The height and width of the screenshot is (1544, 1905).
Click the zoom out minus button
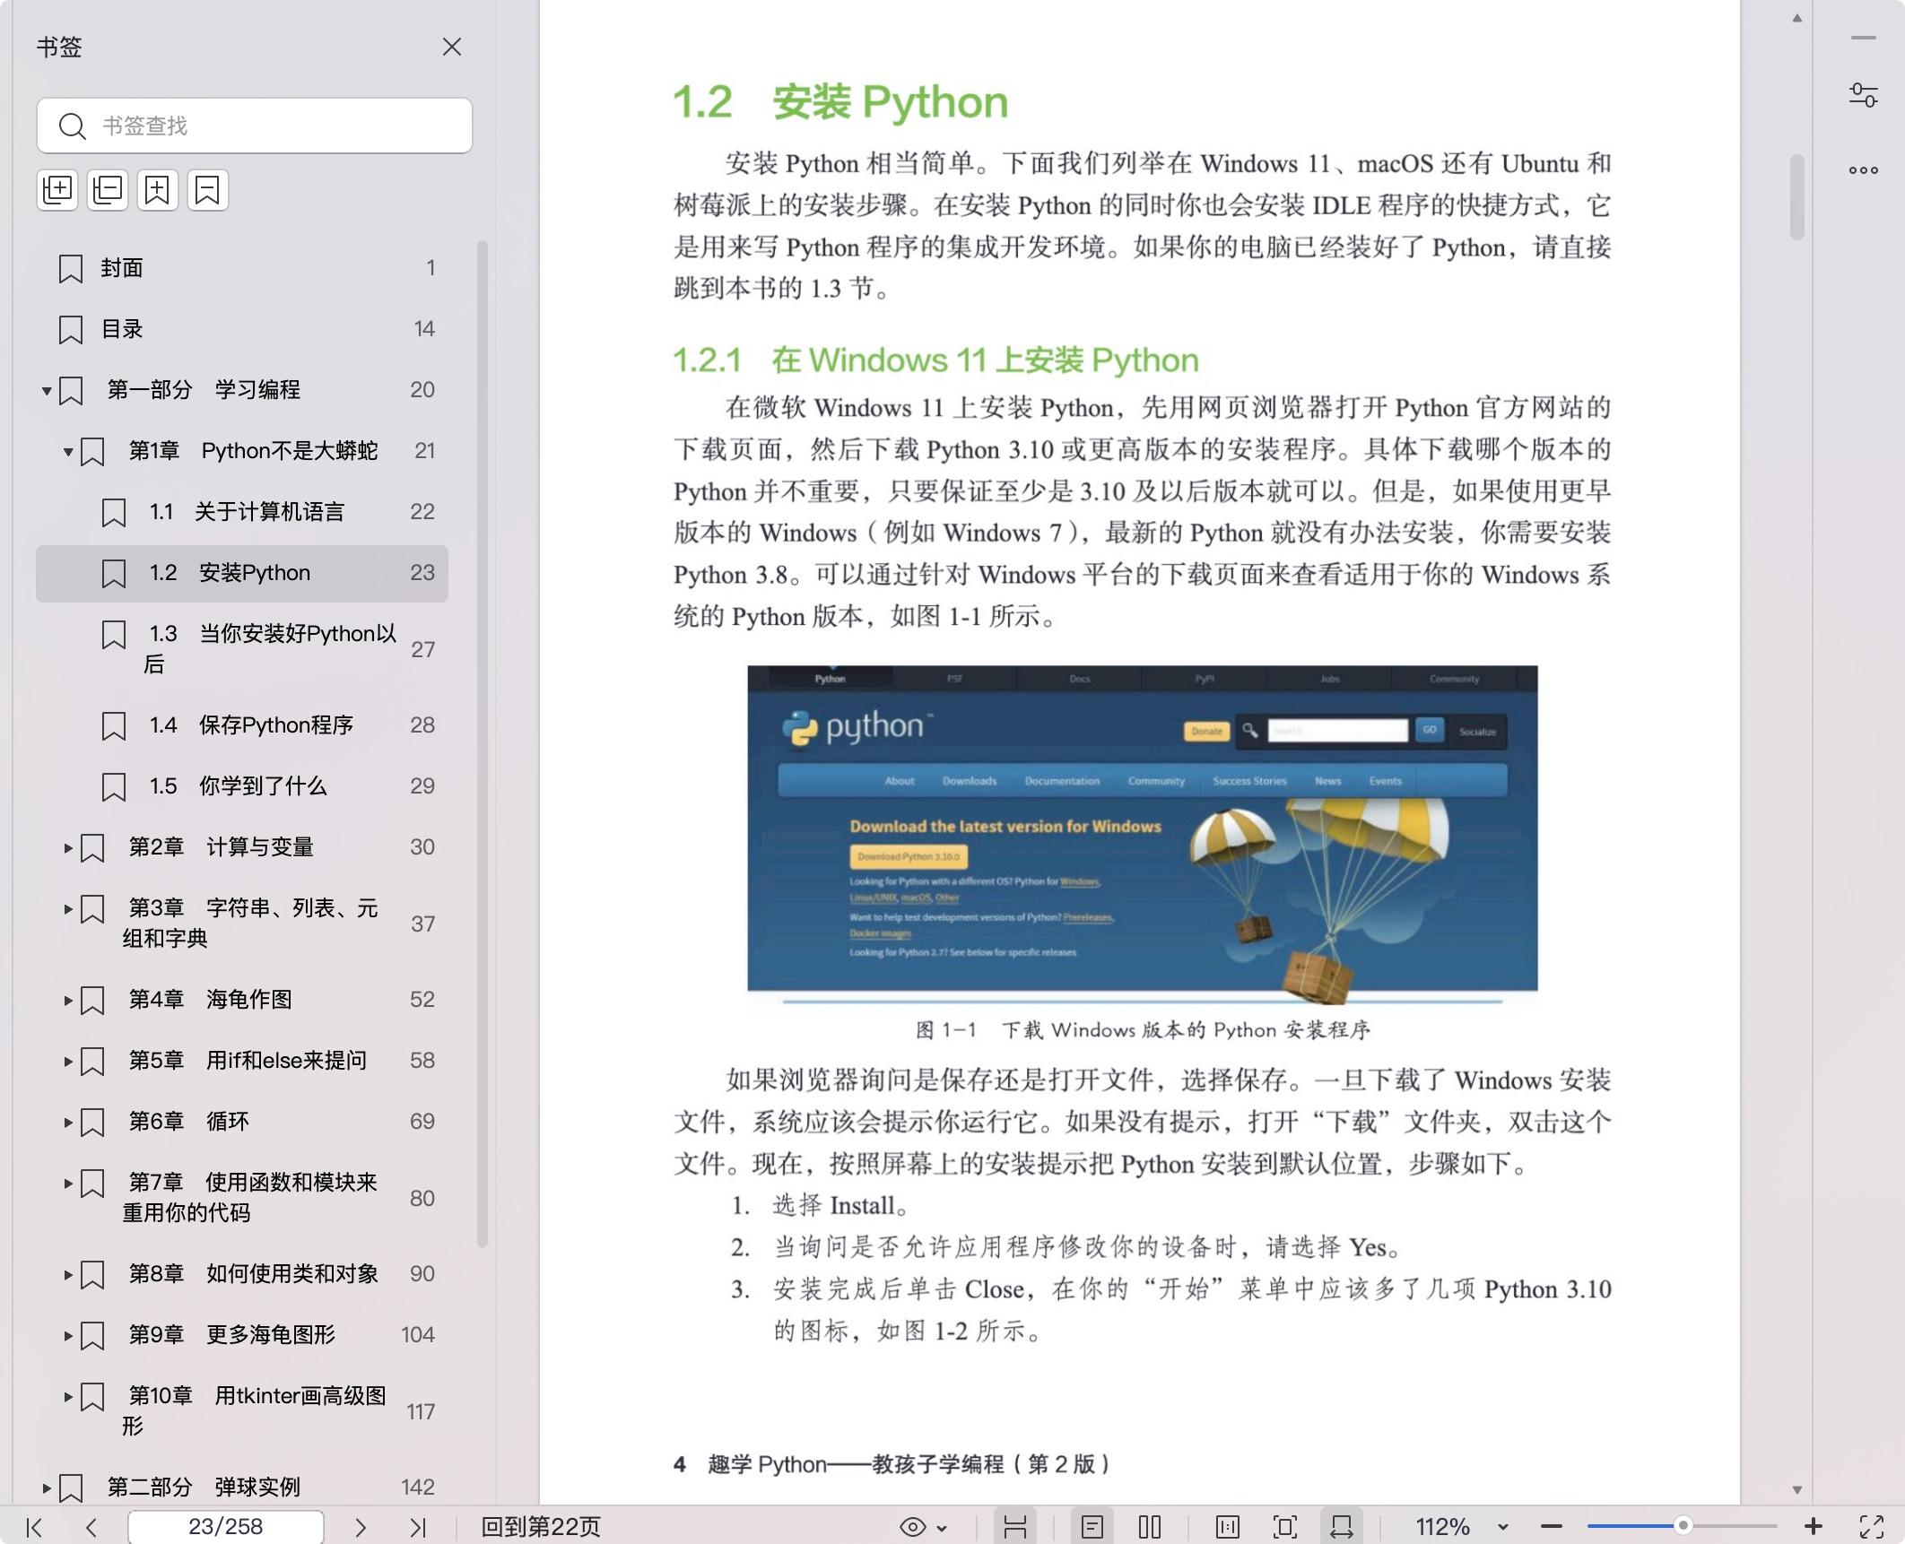click(x=1552, y=1527)
